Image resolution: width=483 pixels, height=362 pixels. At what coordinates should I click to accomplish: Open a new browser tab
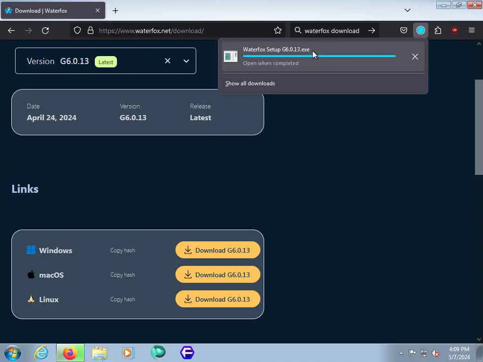(115, 11)
